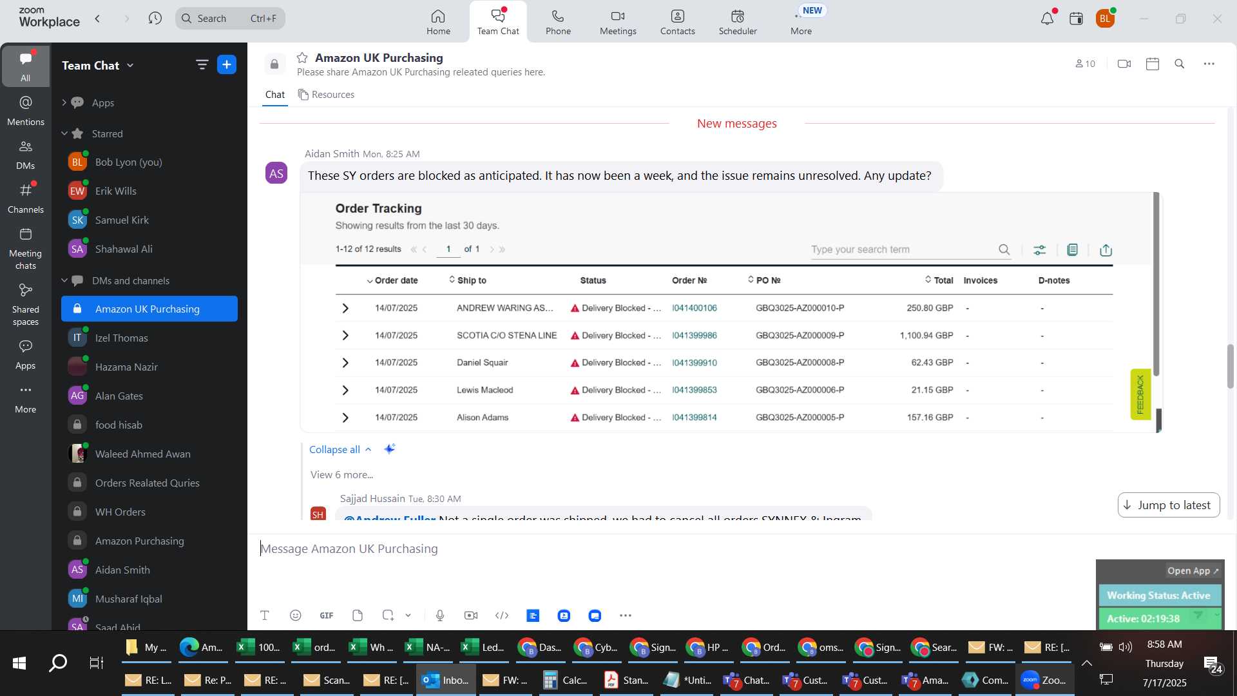The width and height of the screenshot is (1237, 696).
Task: Expand the Daniel Squair order row
Action: tap(345, 363)
